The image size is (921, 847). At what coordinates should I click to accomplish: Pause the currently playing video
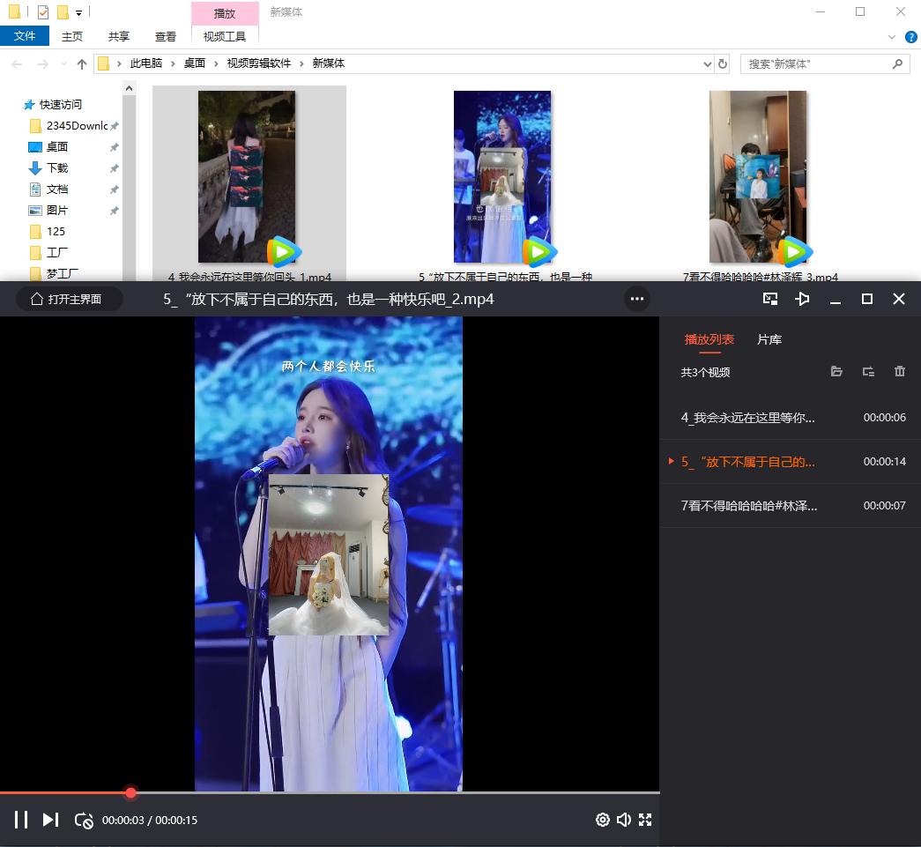pos(21,820)
